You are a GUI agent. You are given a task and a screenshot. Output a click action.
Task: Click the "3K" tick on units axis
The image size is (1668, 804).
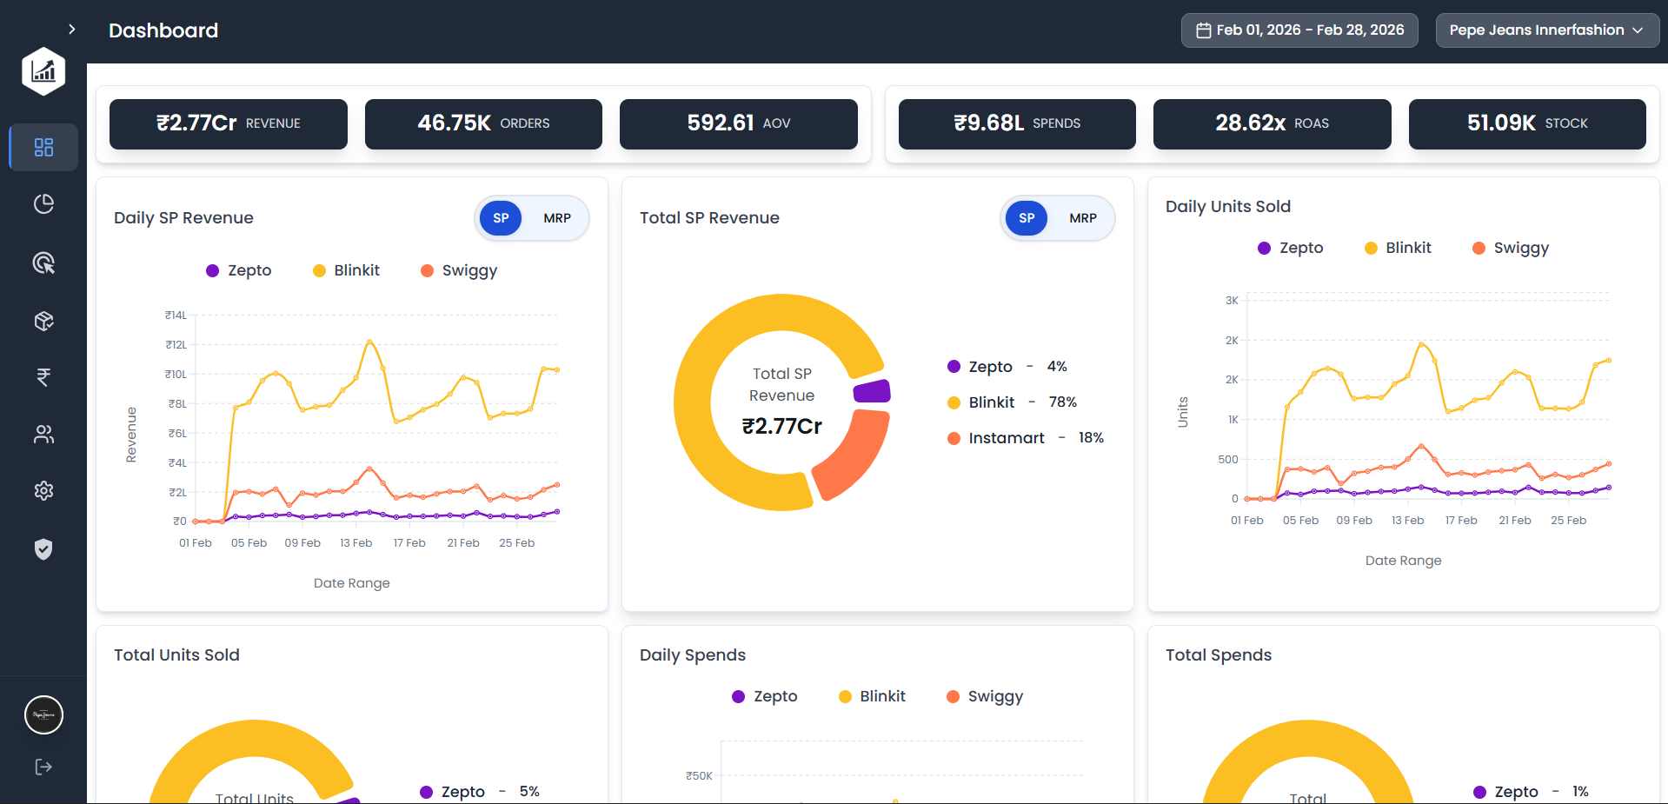(1232, 301)
